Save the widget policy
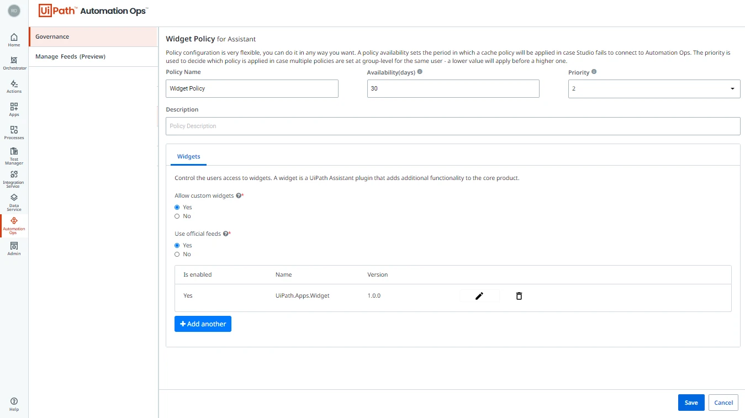Image resolution: width=745 pixels, height=418 pixels. [691, 403]
